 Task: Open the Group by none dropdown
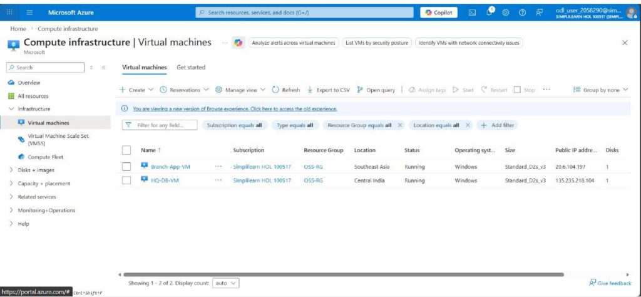click(601, 90)
